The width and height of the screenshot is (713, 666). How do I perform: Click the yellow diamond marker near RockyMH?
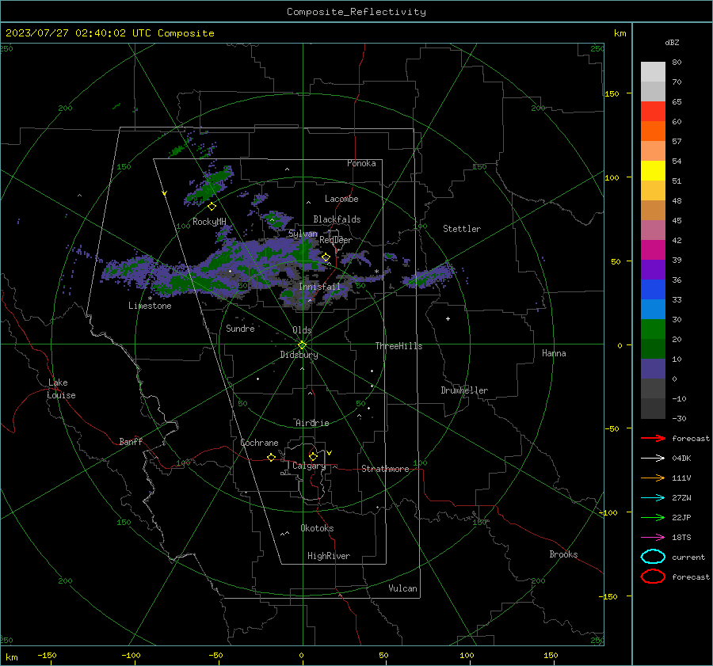[212, 207]
